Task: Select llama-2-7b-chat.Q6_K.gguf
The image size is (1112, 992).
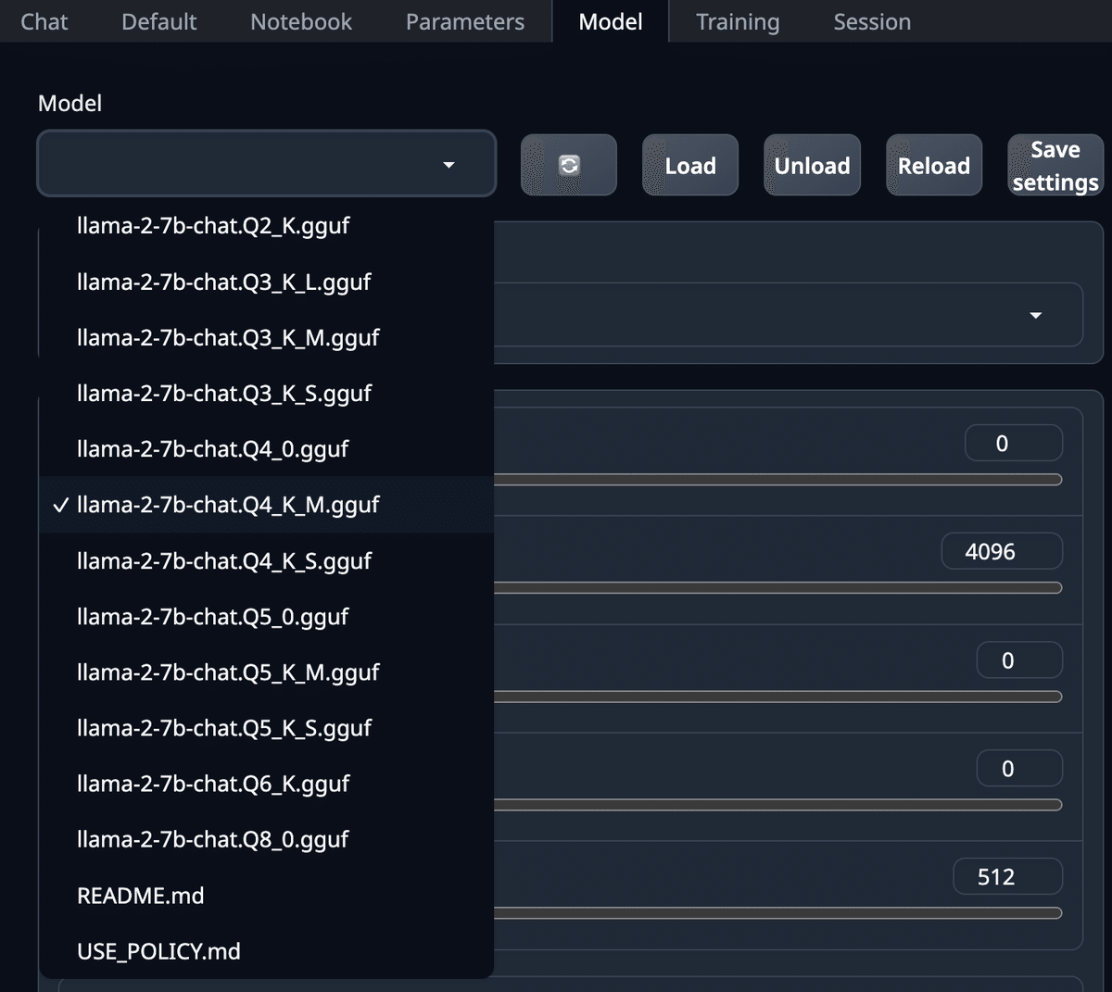Action: [x=266, y=784]
